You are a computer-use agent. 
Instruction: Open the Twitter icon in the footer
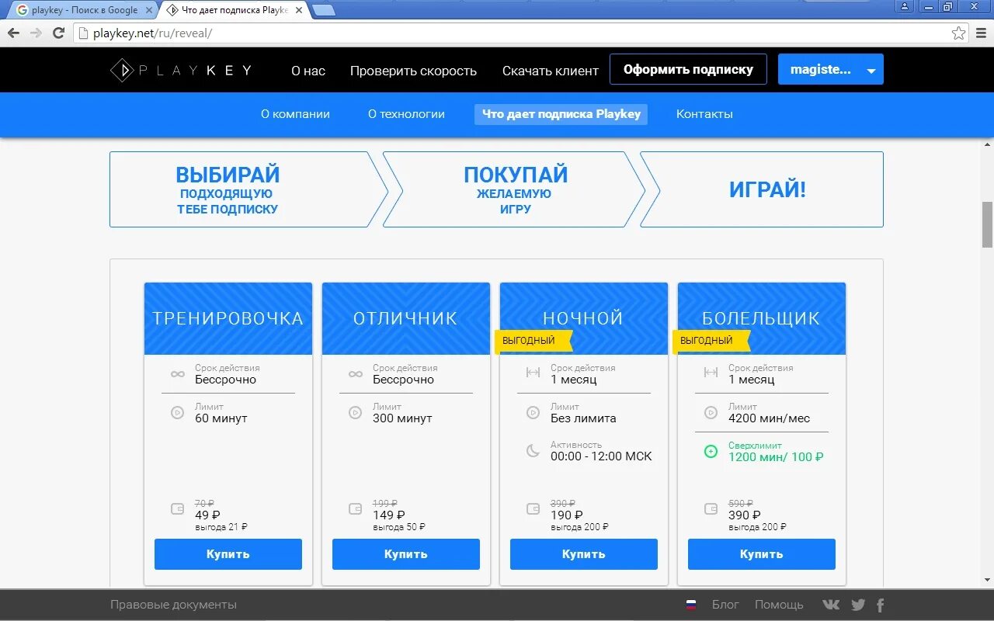[857, 605]
